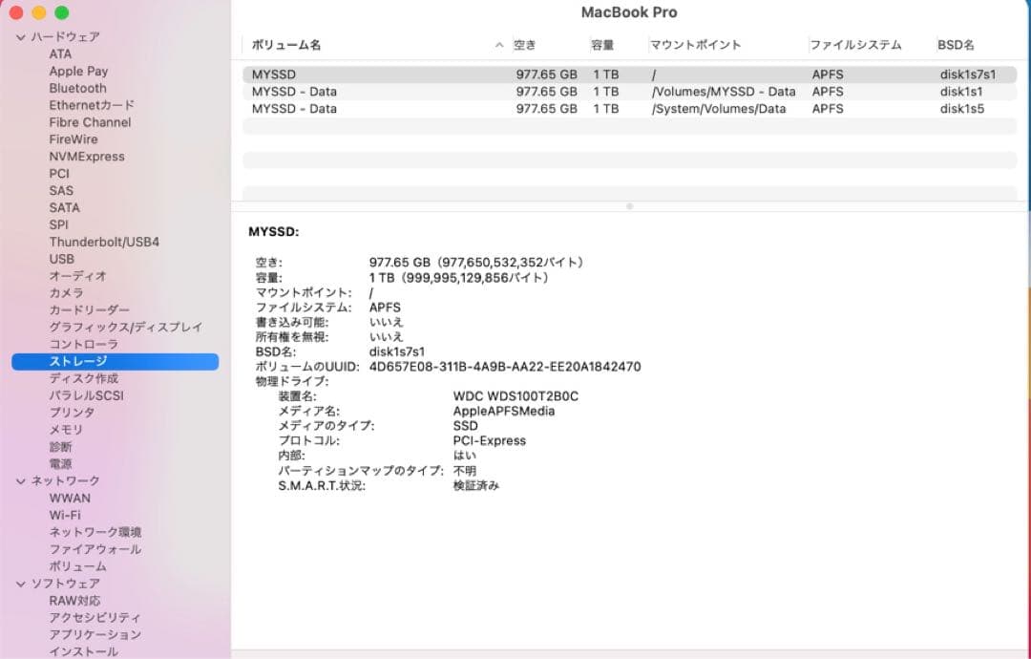Select MYSSD - Data mounted at /System/Volumes/Data
This screenshot has width=1031, height=659.
pos(382,109)
